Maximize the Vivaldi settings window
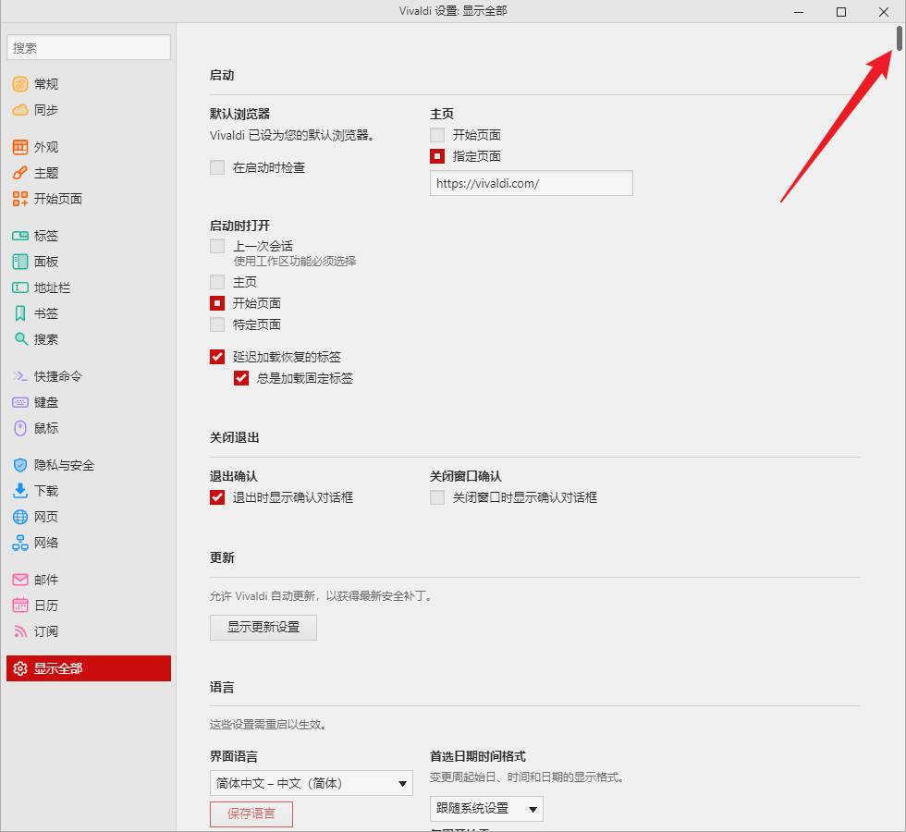Image resolution: width=906 pixels, height=832 pixels. point(841,11)
